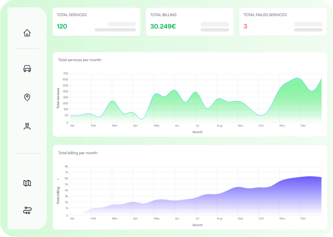
Task: Click the vertical 'Total billing' axis label
Action: coord(58,194)
